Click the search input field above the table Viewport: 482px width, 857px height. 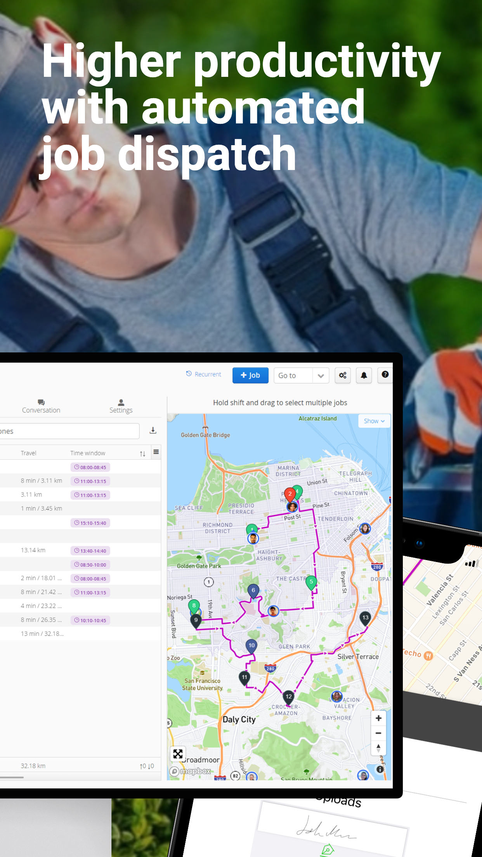click(x=69, y=431)
